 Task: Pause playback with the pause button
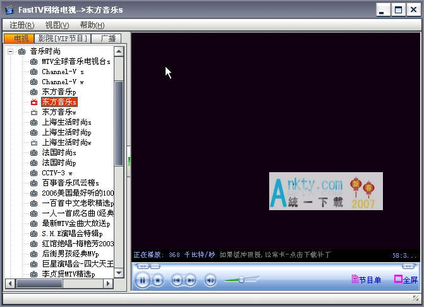pos(142,280)
